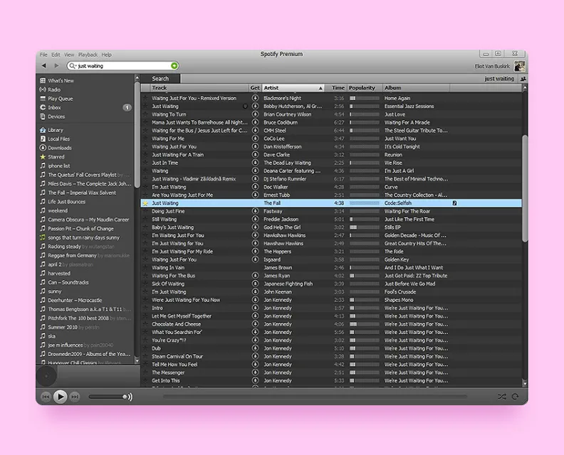The image size is (564, 455).
Task: Click the track progress bar
Action: (x=315, y=397)
